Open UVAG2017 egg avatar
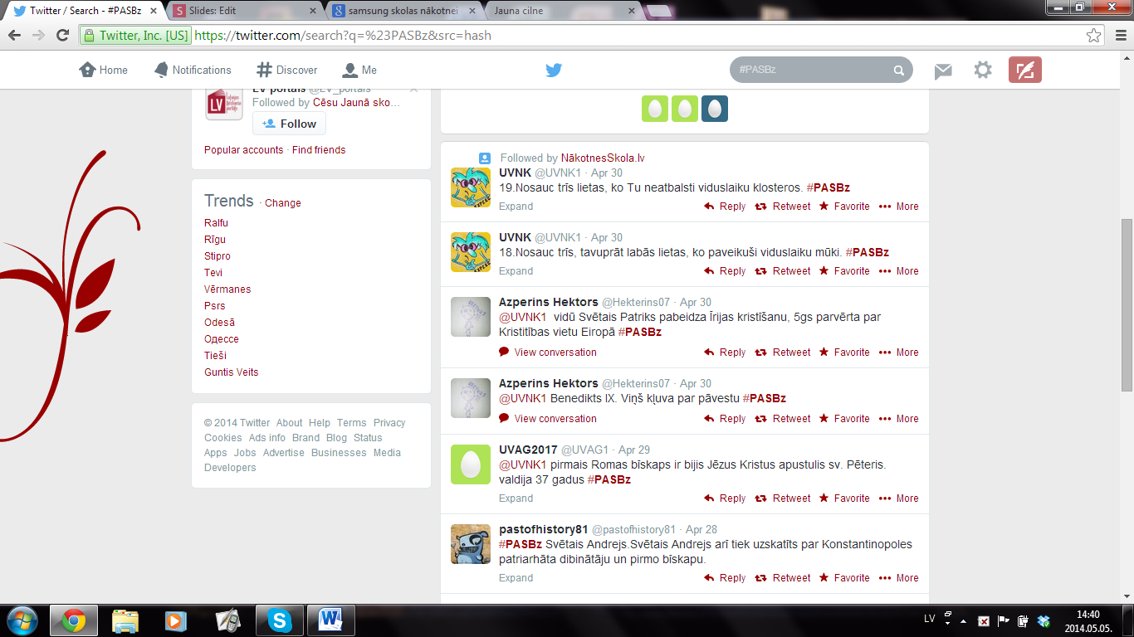Image resolution: width=1134 pixels, height=637 pixels. pyautogui.click(x=470, y=464)
